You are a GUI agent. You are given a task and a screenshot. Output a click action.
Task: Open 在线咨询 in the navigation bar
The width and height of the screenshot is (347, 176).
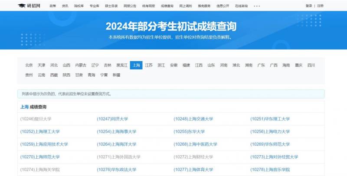[x=242, y=6]
